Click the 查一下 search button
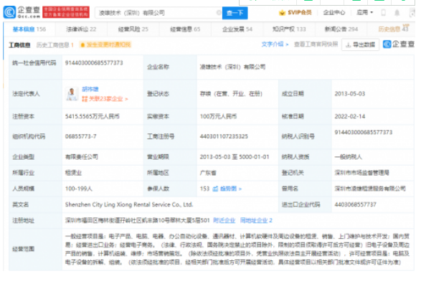 pyautogui.click(x=235, y=13)
